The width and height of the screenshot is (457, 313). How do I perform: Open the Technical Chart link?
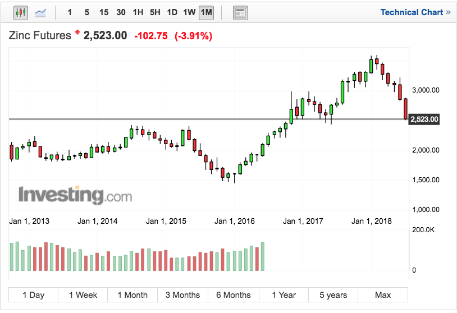pos(415,12)
